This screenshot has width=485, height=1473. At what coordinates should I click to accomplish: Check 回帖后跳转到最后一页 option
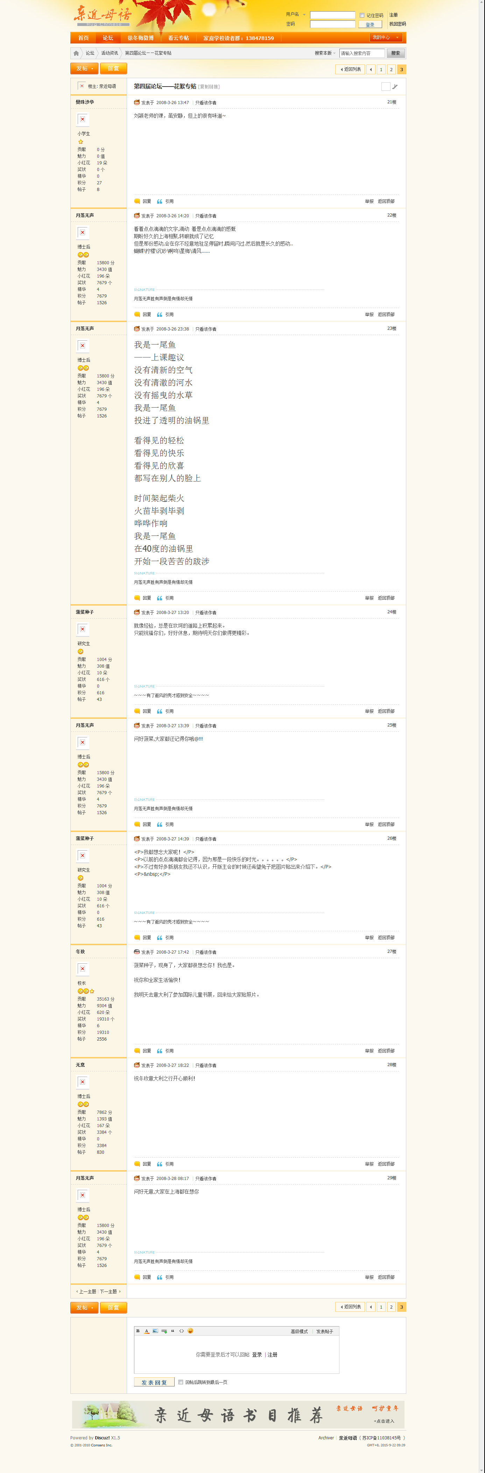click(x=181, y=1382)
